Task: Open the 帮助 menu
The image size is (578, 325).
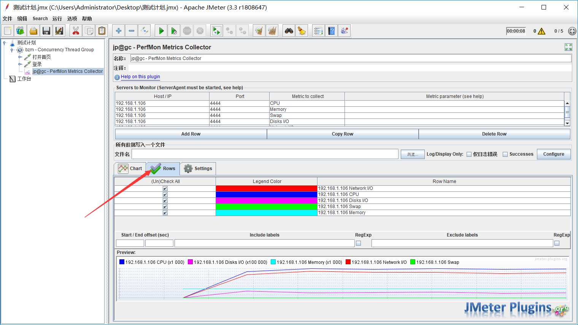Action: 87,19
